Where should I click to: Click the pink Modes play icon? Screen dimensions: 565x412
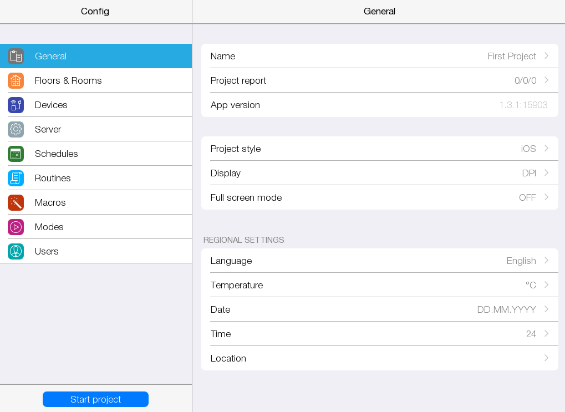point(16,227)
